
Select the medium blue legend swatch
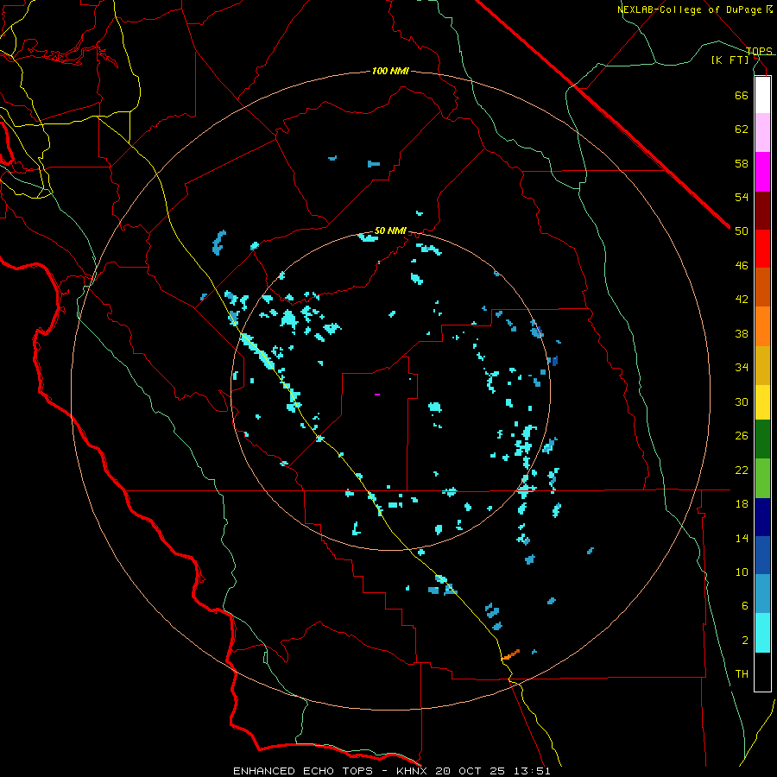762,555
